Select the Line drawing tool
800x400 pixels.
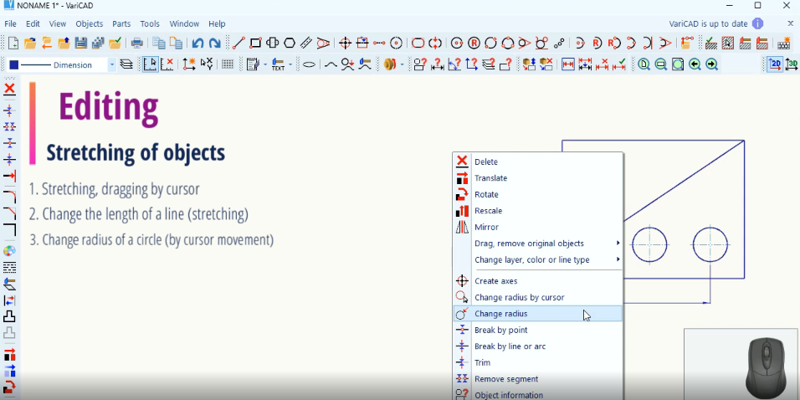pos(238,44)
